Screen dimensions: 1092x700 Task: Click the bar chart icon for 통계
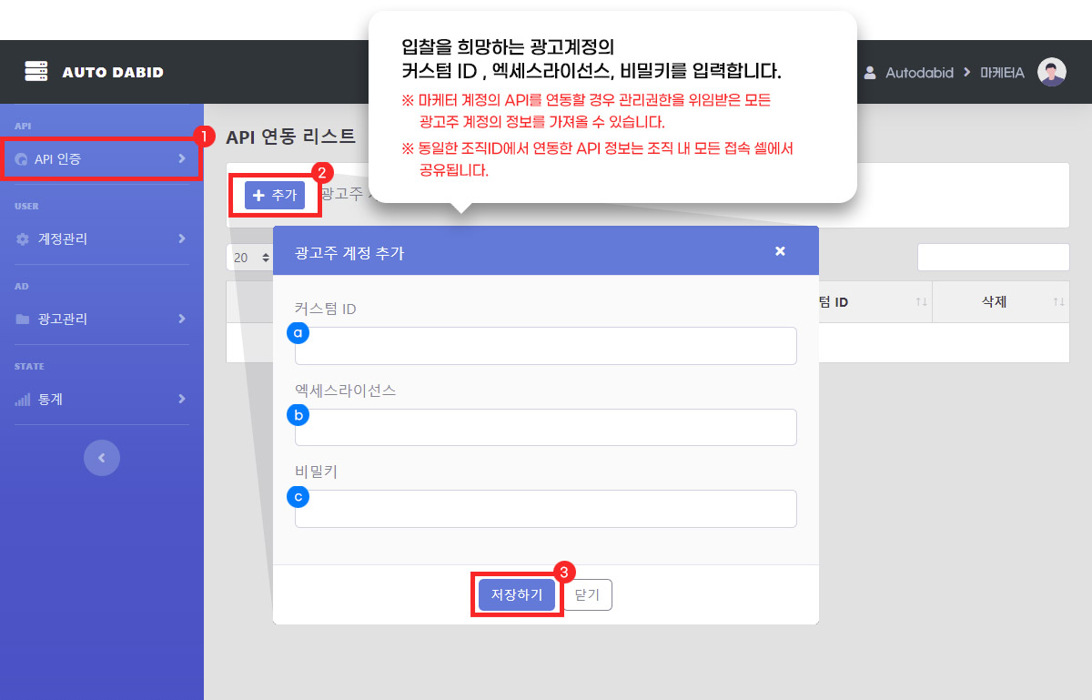(23, 400)
